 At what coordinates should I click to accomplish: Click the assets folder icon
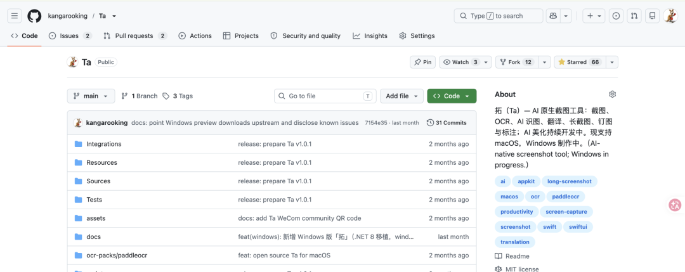click(78, 218)
